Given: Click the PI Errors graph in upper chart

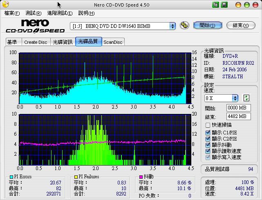Looking at the screenshot, I should click(105, 78).
